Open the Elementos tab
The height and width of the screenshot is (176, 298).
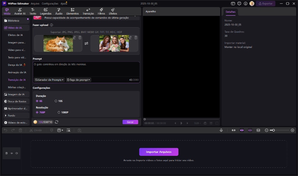tap(72, 12)
